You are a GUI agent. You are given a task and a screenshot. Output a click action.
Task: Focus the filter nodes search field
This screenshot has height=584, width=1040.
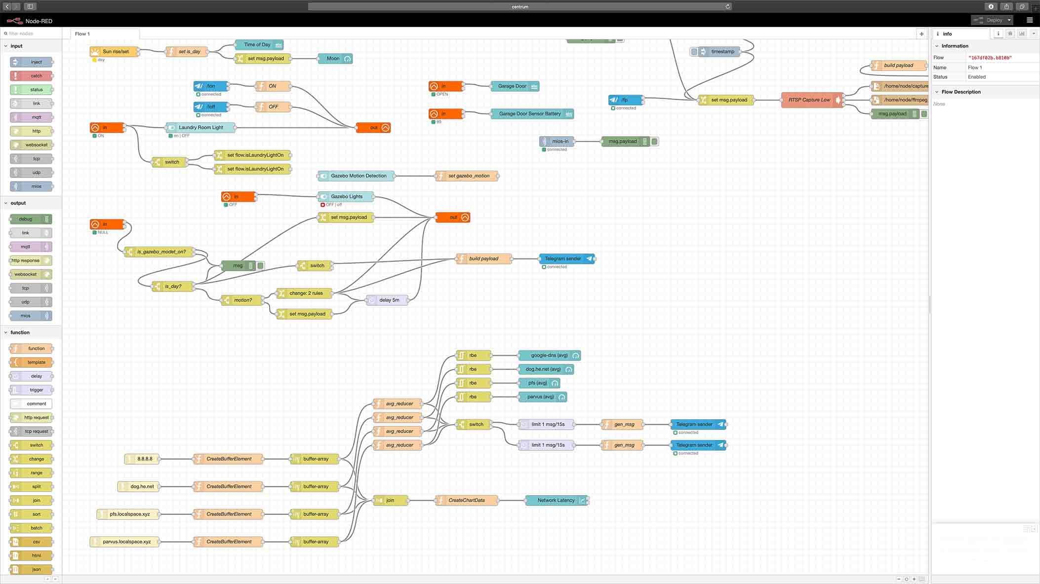click(32, 34)
